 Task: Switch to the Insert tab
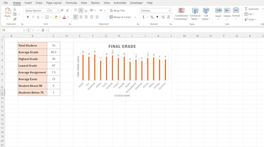point(28,3)
